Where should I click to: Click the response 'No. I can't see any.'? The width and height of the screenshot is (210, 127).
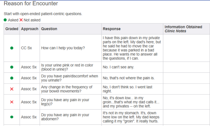click(118, 67)
